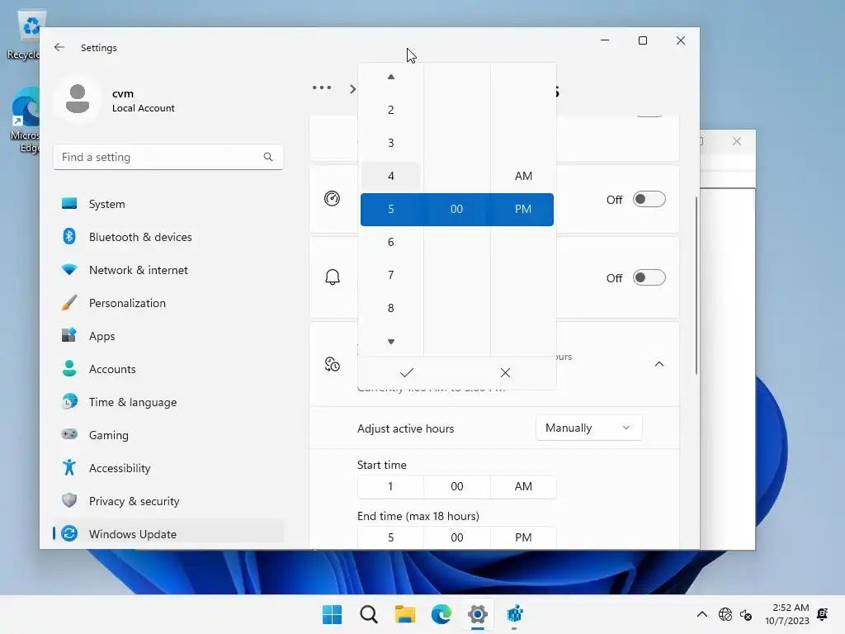
Task: Select hour 8 in time picker
Action: pos(390,308)
